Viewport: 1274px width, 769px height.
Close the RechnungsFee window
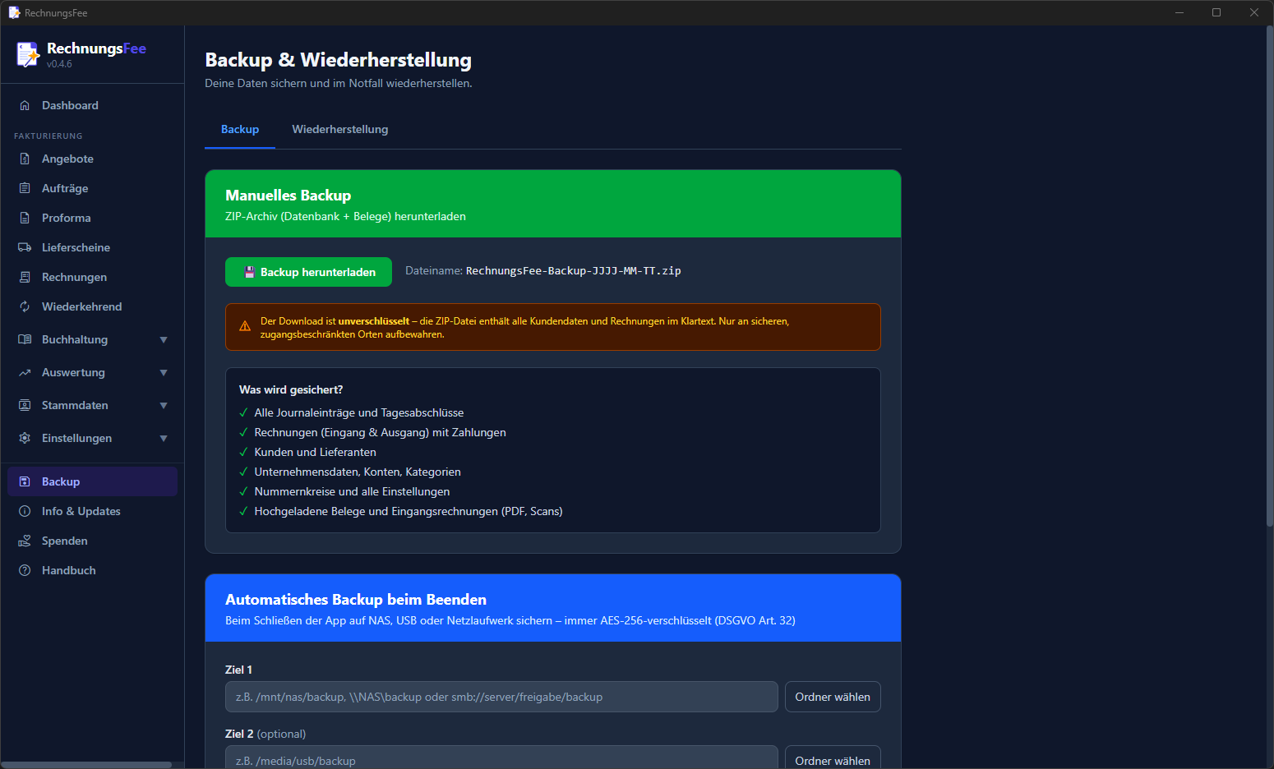pos(1254,12)
